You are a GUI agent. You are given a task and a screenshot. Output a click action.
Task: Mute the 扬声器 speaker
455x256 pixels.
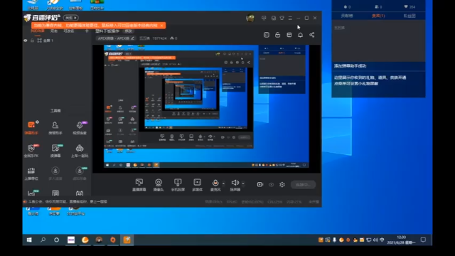pos(235,185)
